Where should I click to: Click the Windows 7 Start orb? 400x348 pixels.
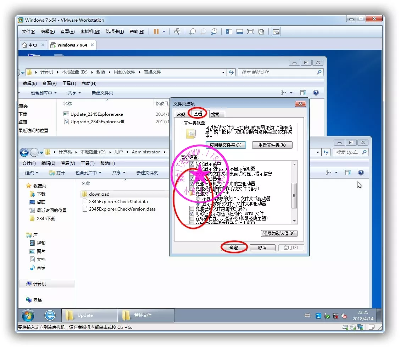click(28, 315)
